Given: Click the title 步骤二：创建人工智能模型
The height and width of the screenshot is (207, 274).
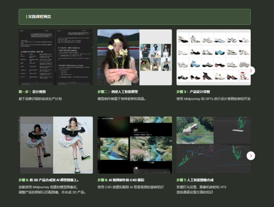Looking at the screenshot, I should click(x=118, y=92).
